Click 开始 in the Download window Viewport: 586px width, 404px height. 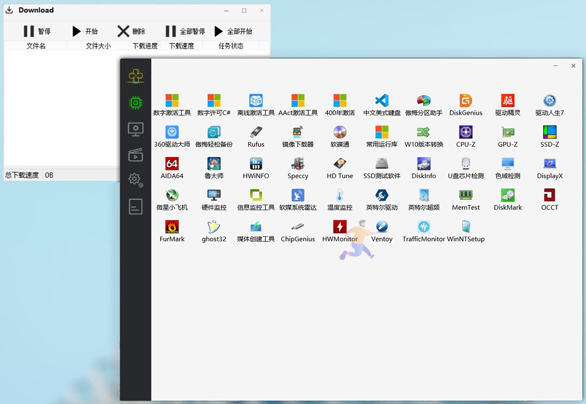pos(84,31)
